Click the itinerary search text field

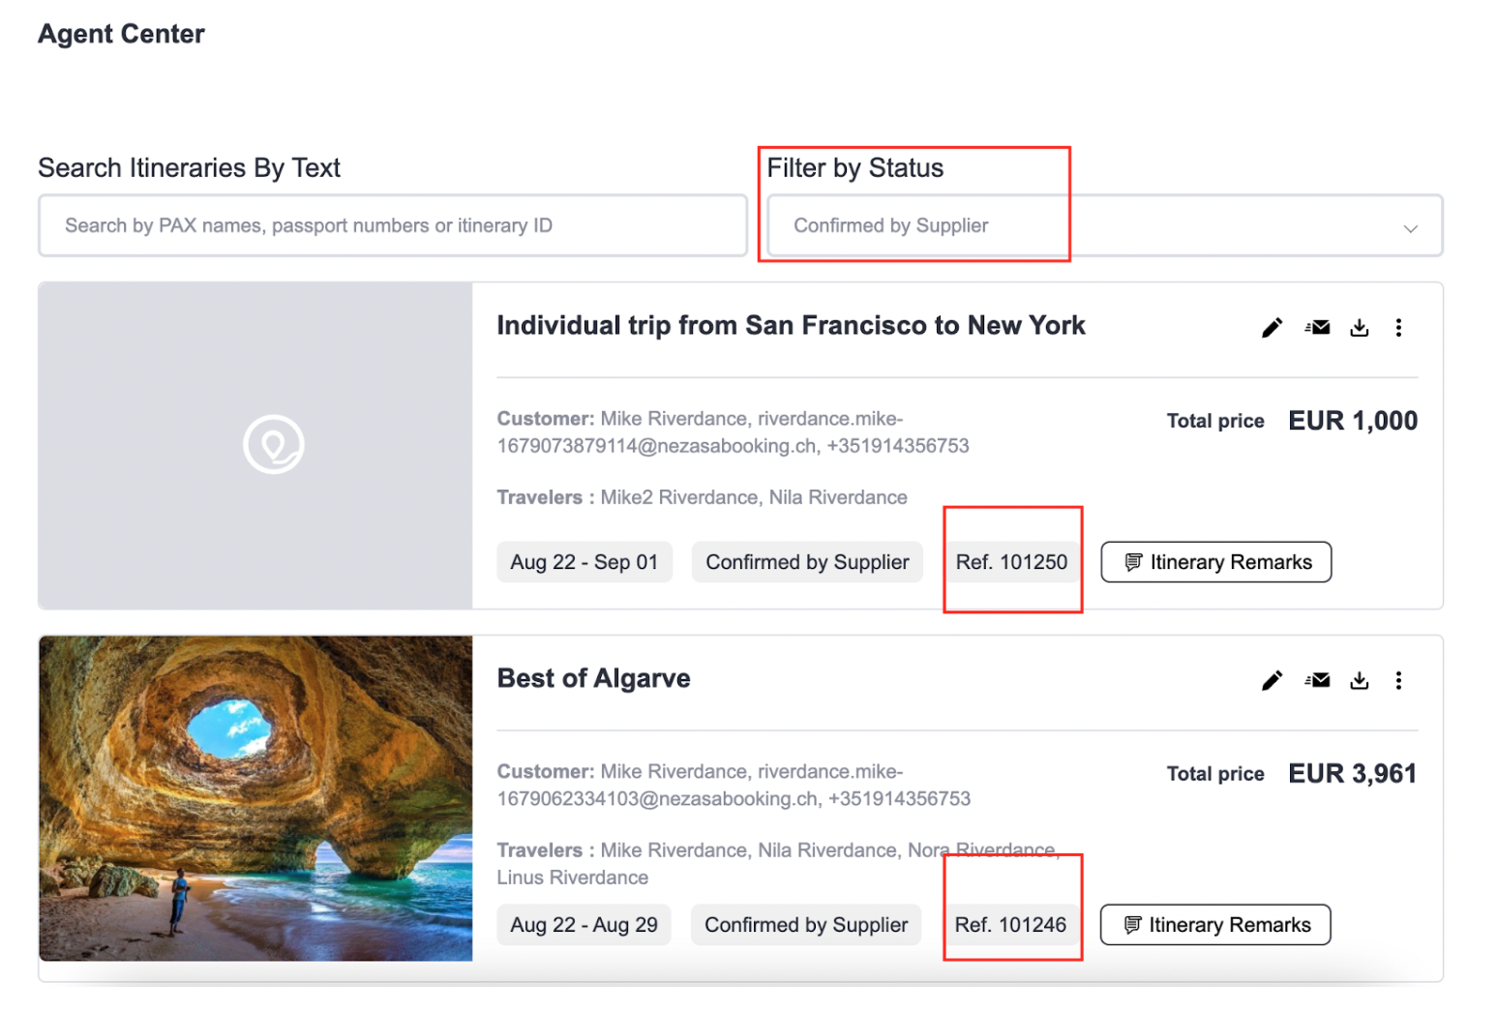point(393,226)
